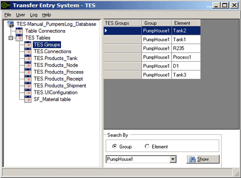Select TES.Products_Process in the tree

(59, 72)
